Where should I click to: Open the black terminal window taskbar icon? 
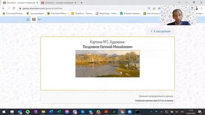pyautogui.click(x=137, y=112)
